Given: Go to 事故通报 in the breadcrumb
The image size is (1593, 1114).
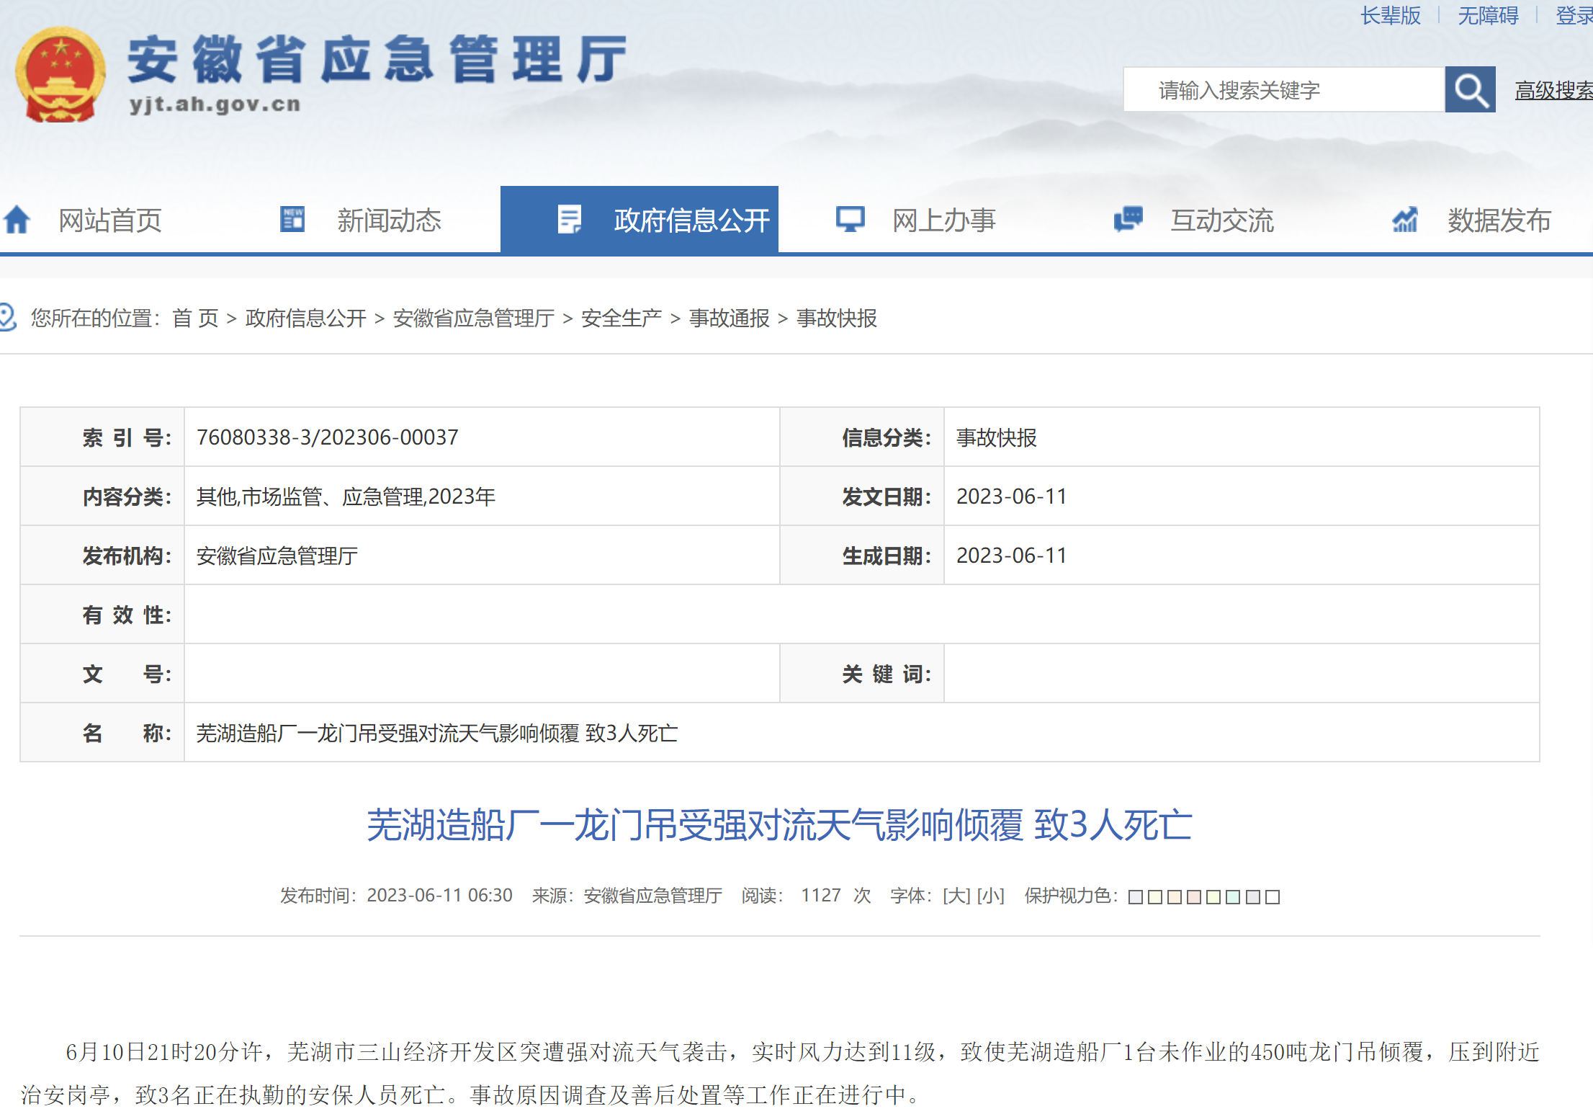Looking at the screenshot, I should (x=729, y=318).
